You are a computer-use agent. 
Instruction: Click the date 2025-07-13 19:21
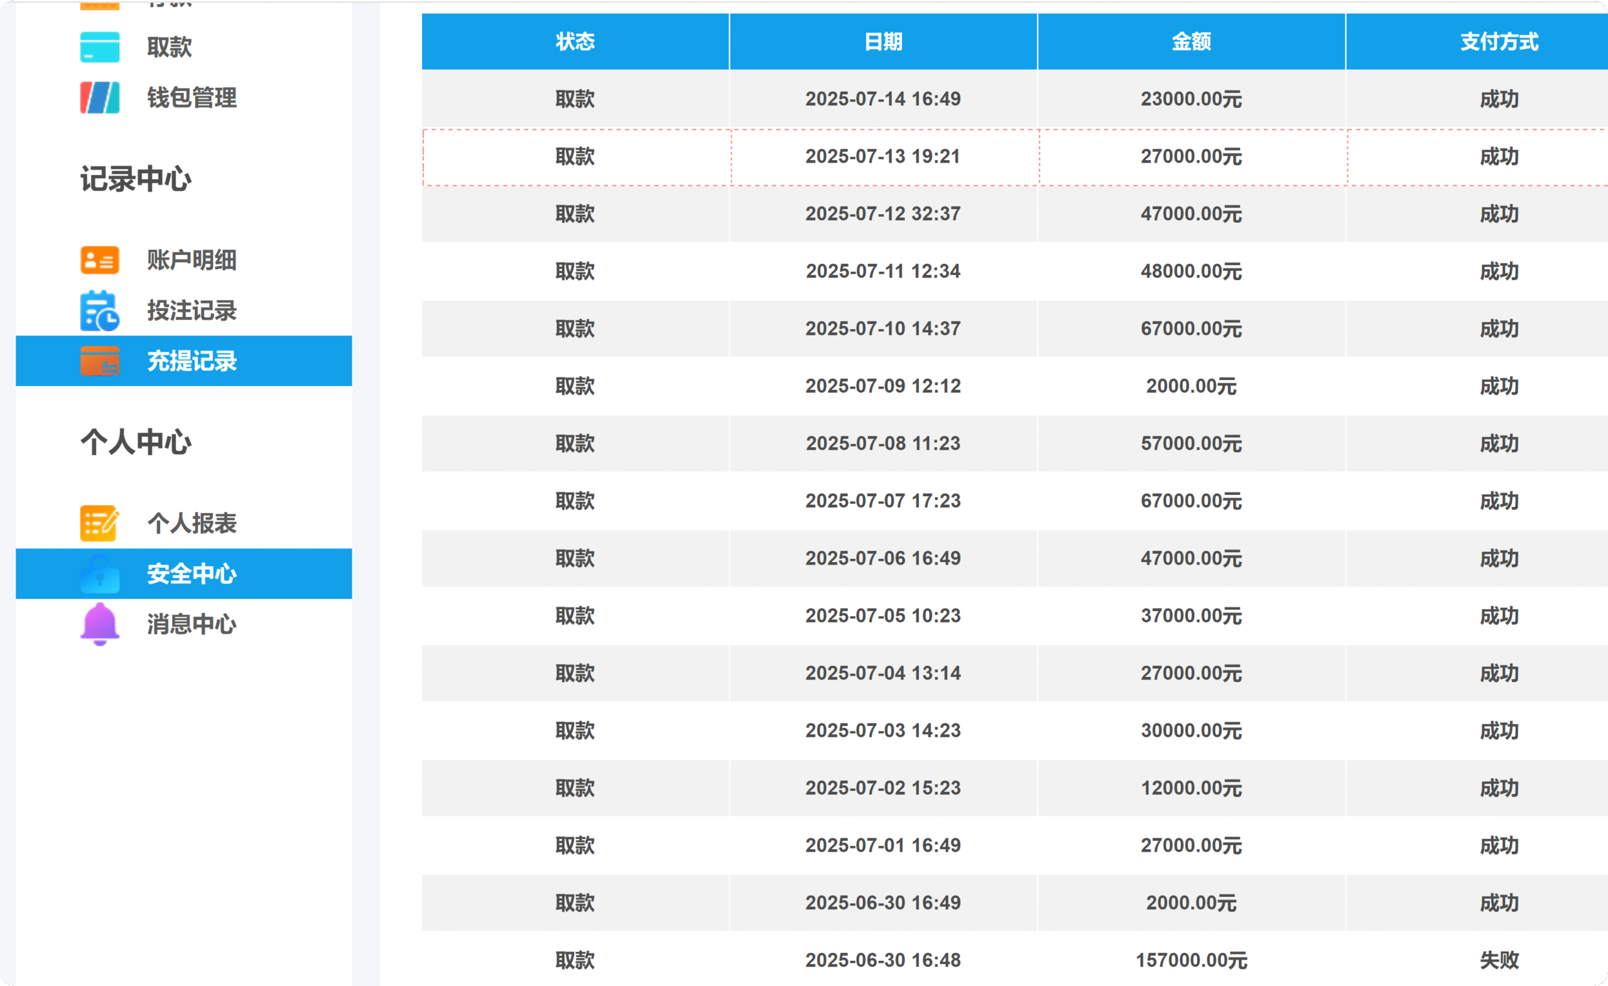pos(883,156)
